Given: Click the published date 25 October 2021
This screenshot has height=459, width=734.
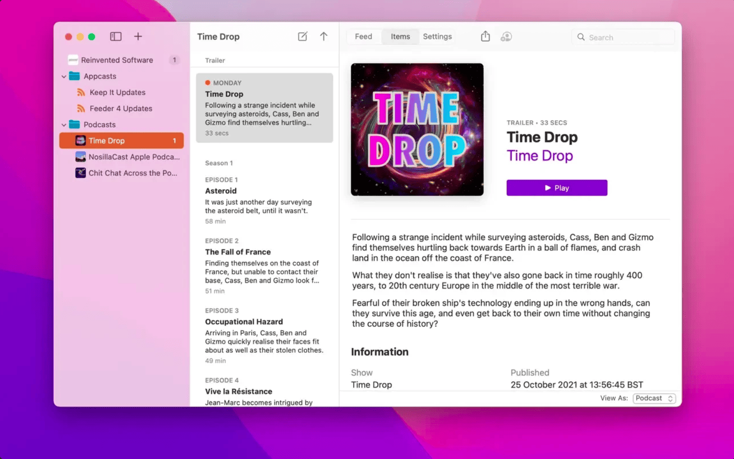Looking at the screenshot, I should [577, 385].
